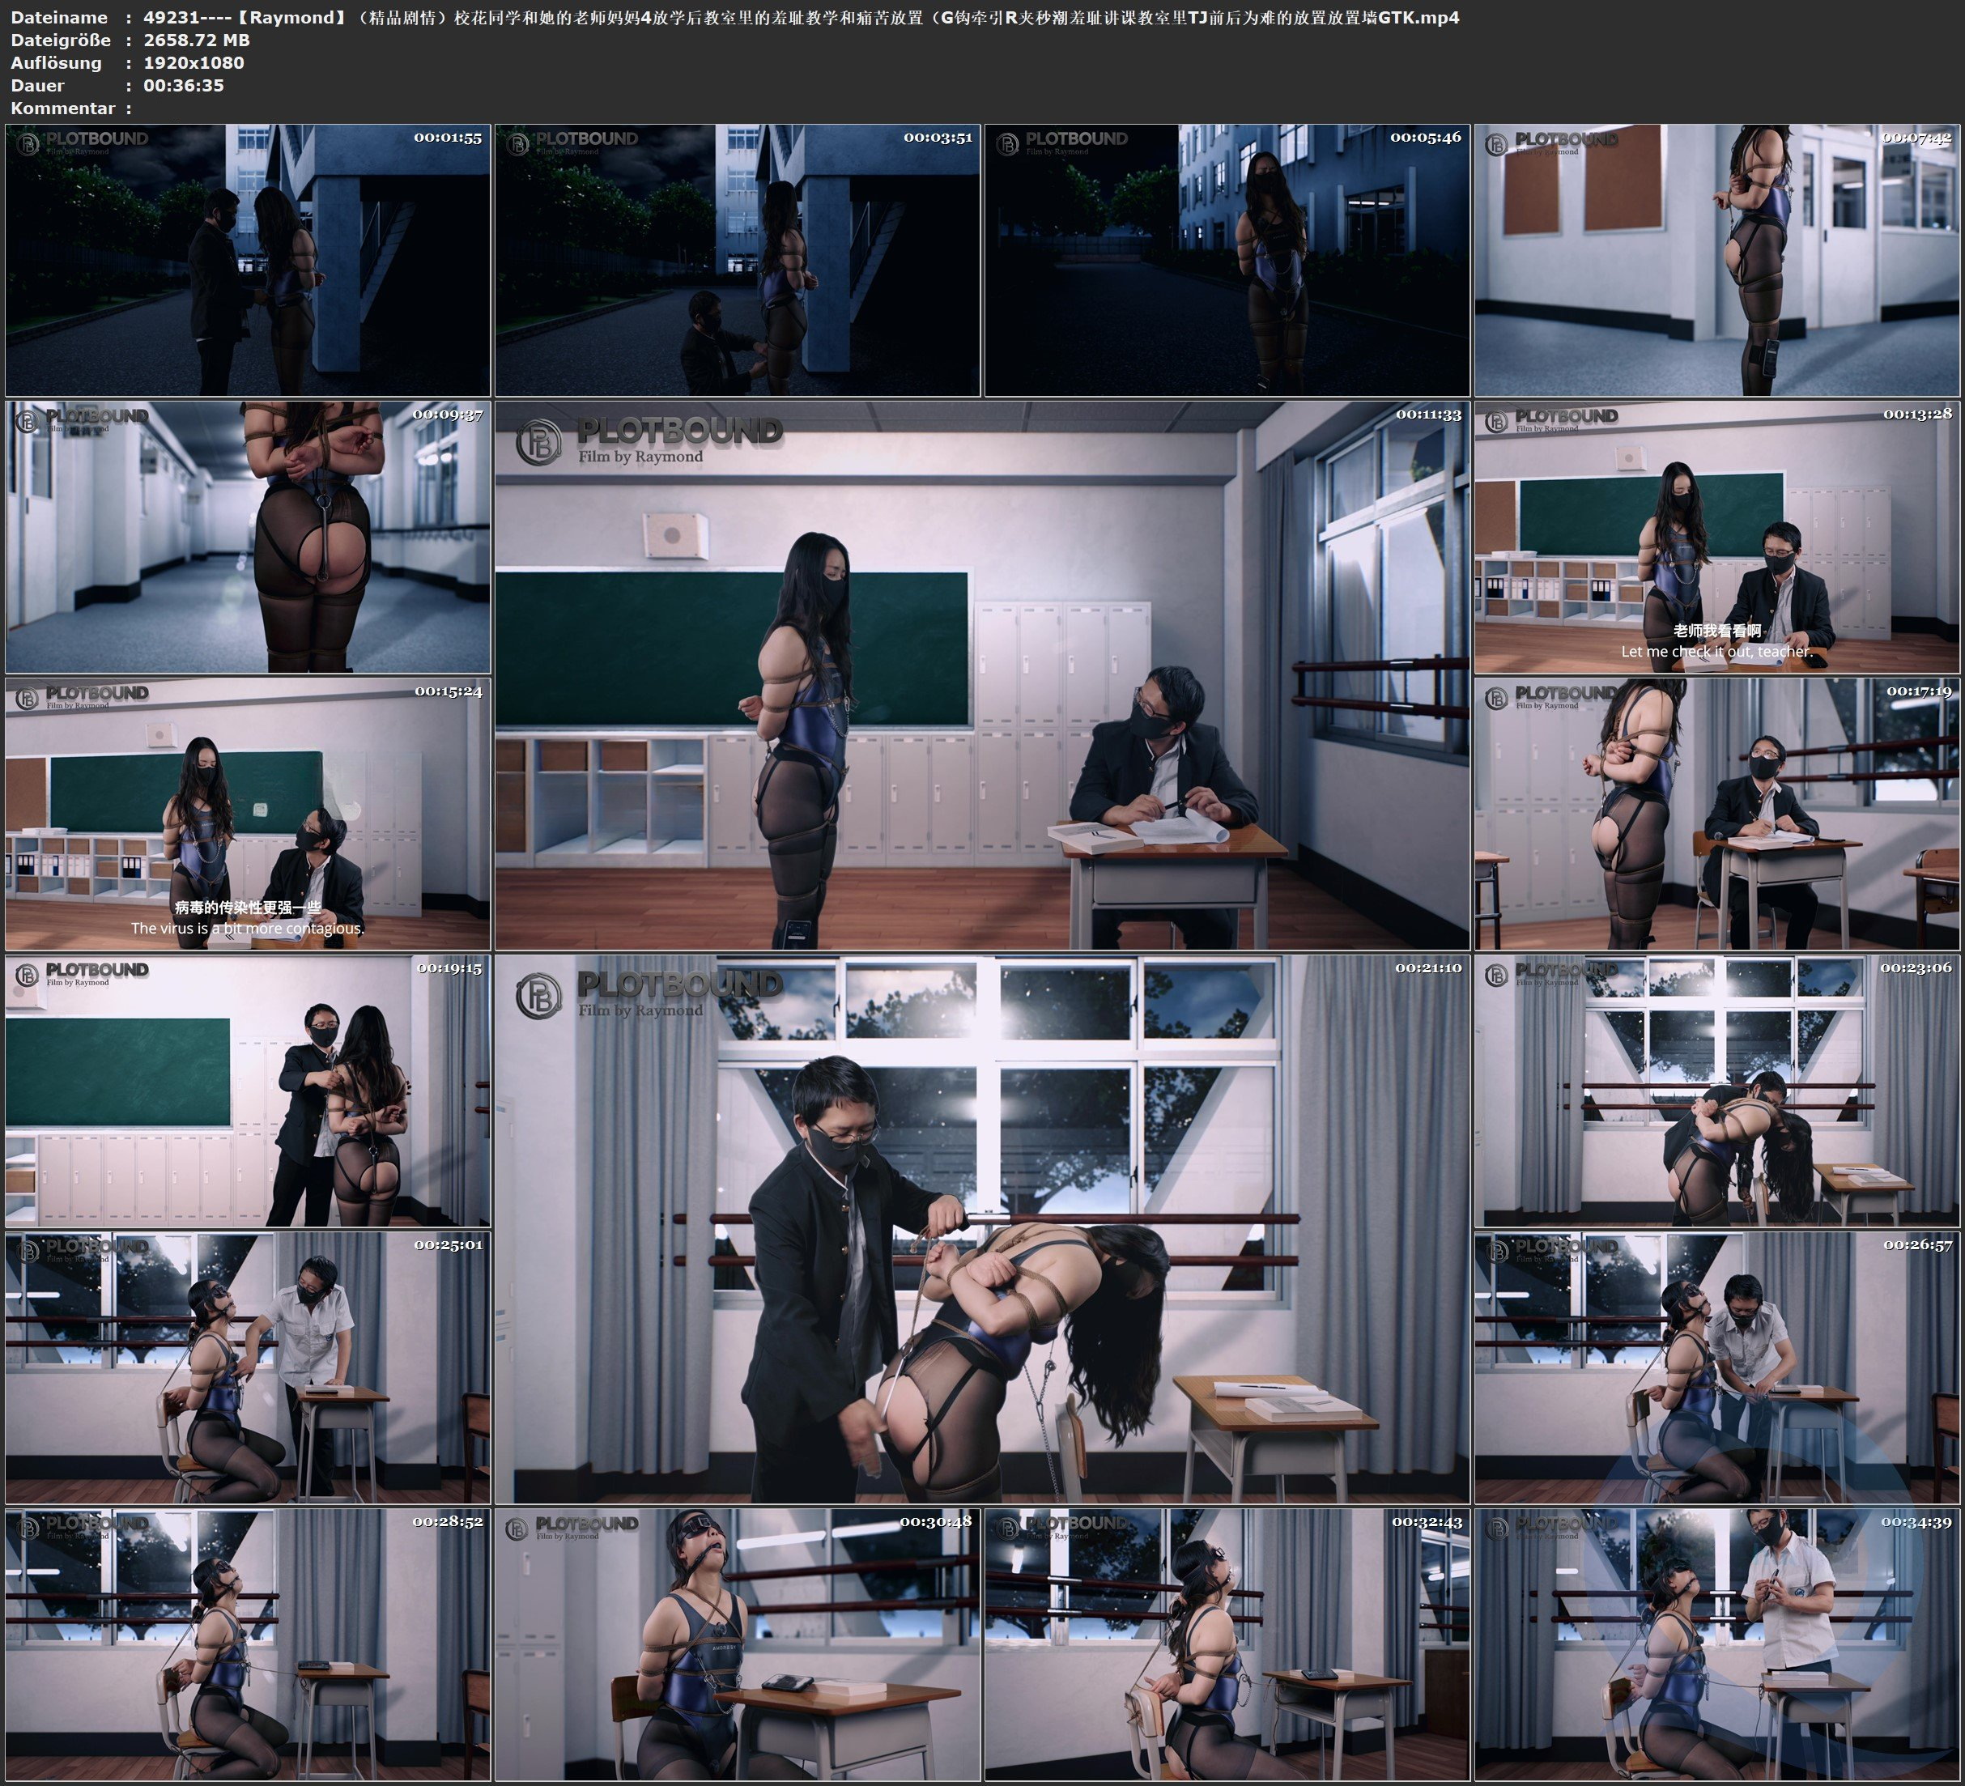Click the frame timestamped 00:19:15
The width and height of the screenshot is (1965, 1786).
click(248, 1091)
